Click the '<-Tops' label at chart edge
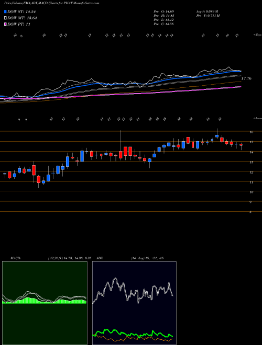 click(x=257, y=35)
